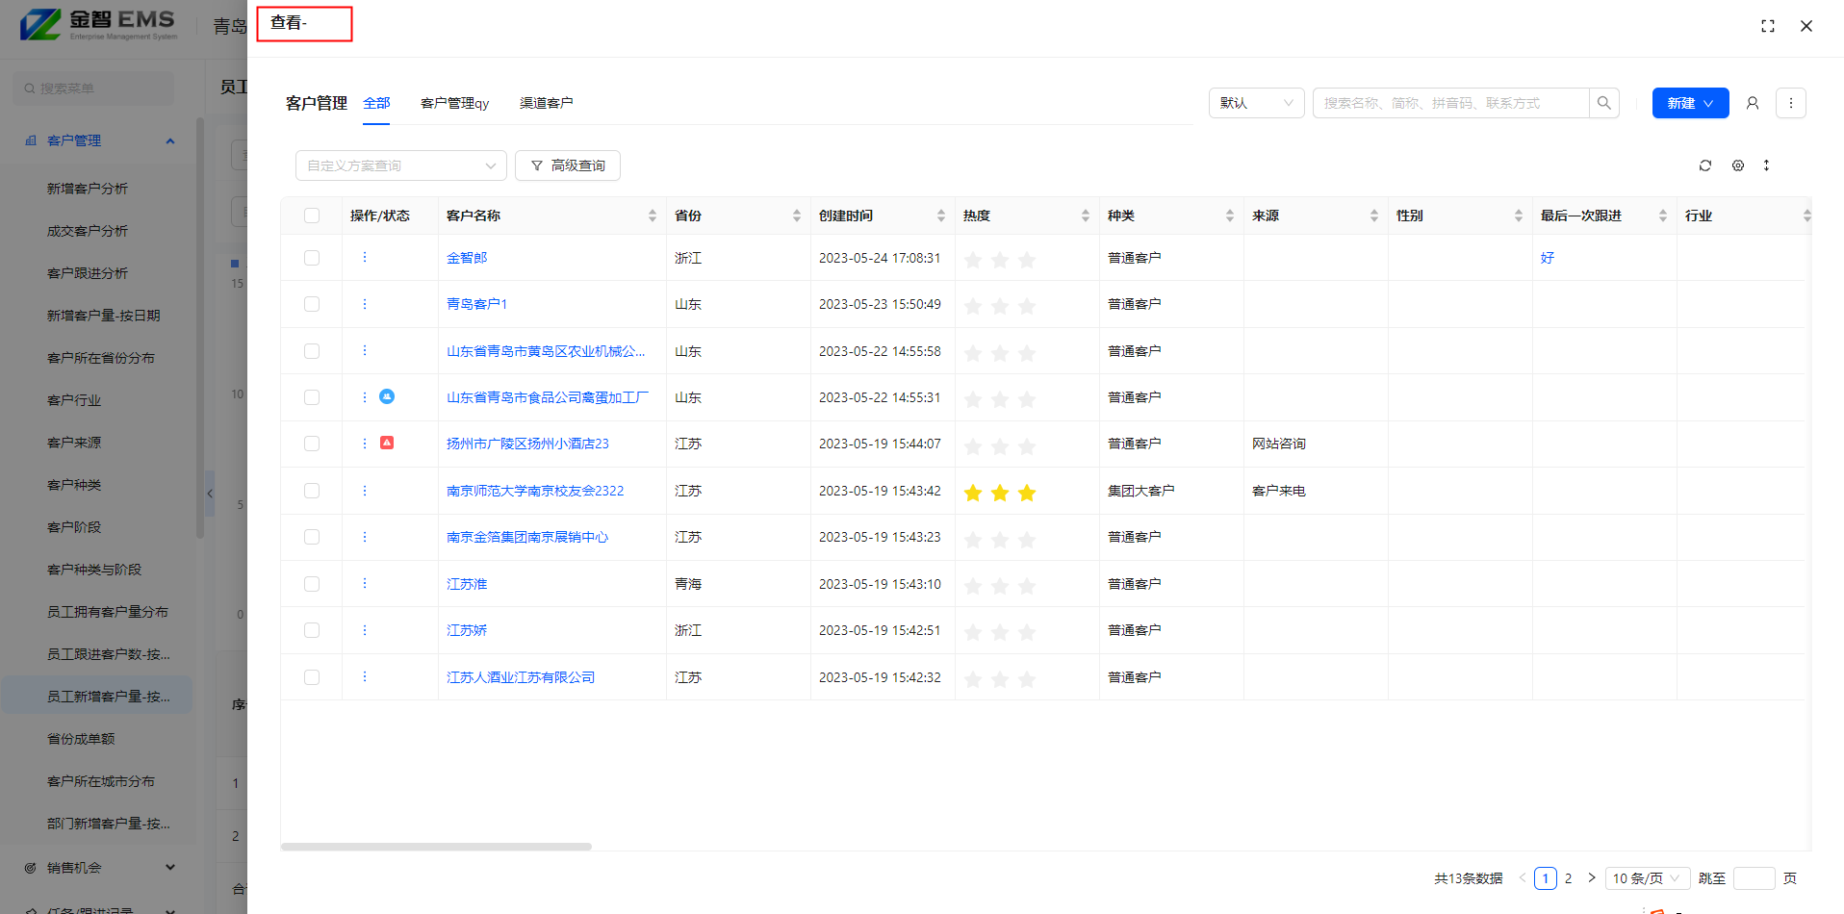Set 热度 second star for 南京师范大学南京校友会2322
This screenshot has width=1844, height=914.
click(x=1000, y=493)
